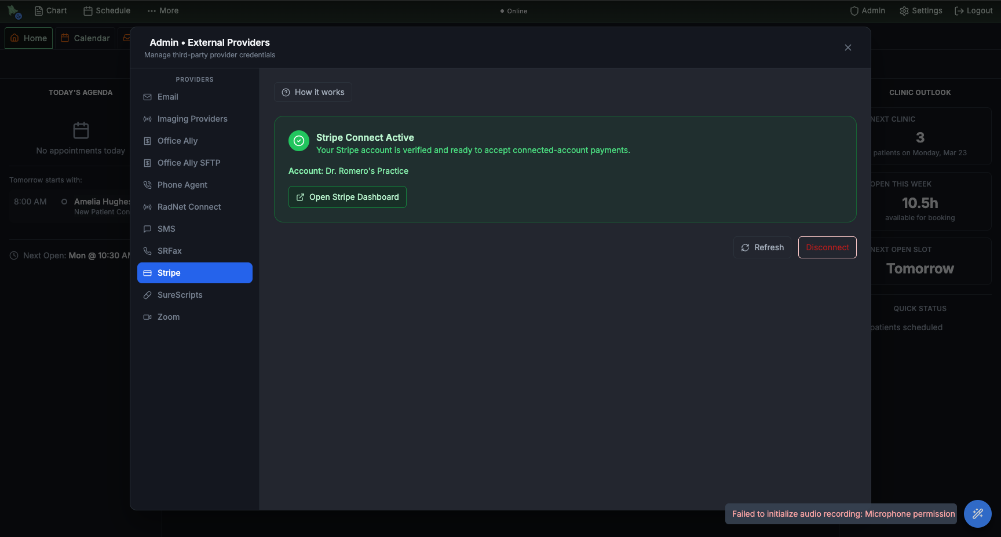The image size is (1001, 537).
Task: Click the Admin • External Providers title
Action: tap(210, 42)
